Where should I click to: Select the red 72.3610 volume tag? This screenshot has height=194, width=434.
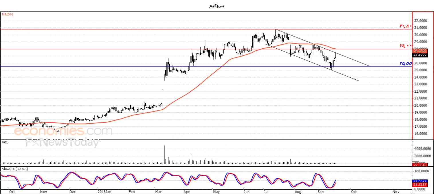(420, 165)
